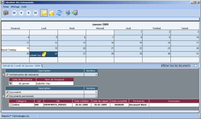Select calendar day 28 cell

coord(100,54)
